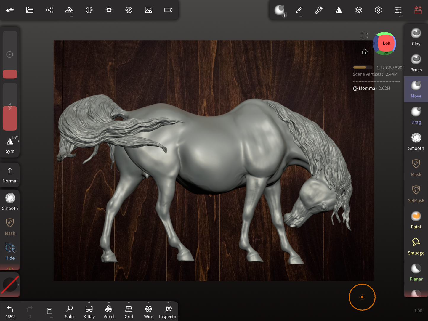Open the lighting sun icon
The height and width of the screenshot is (321, 428).
109,10
